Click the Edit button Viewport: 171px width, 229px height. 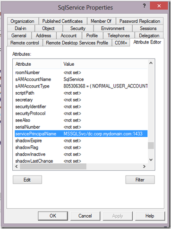pos(27,180)
